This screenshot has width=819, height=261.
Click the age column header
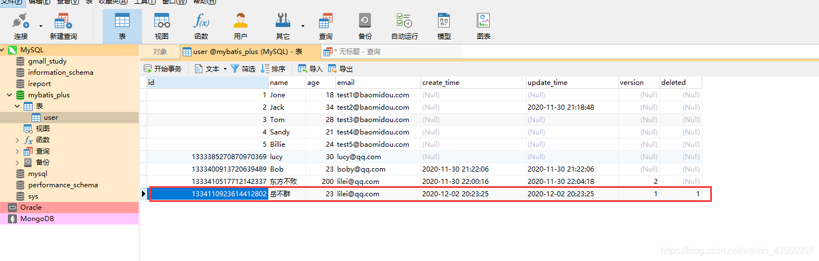pos(320,83)
